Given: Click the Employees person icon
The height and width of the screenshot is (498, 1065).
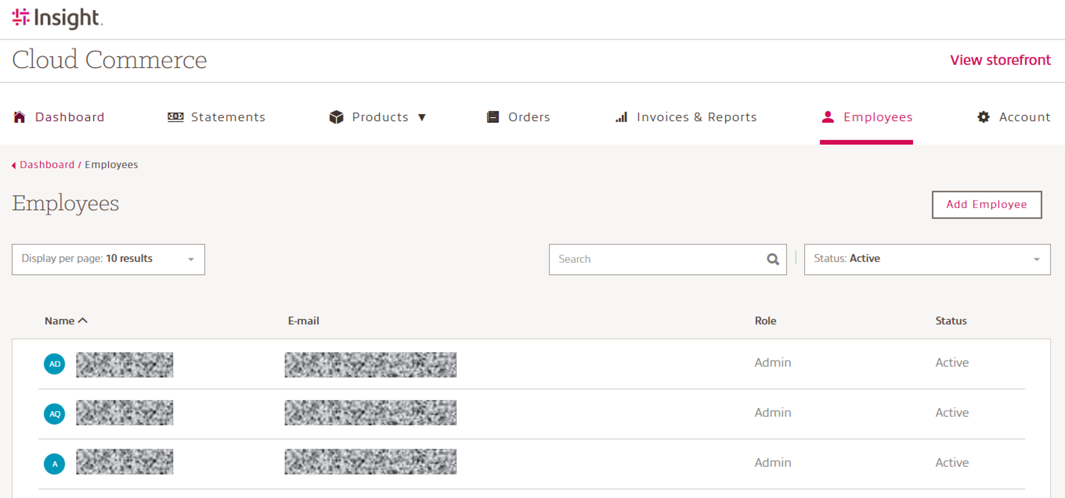Looking at the screenshot, I should (827, 117).
